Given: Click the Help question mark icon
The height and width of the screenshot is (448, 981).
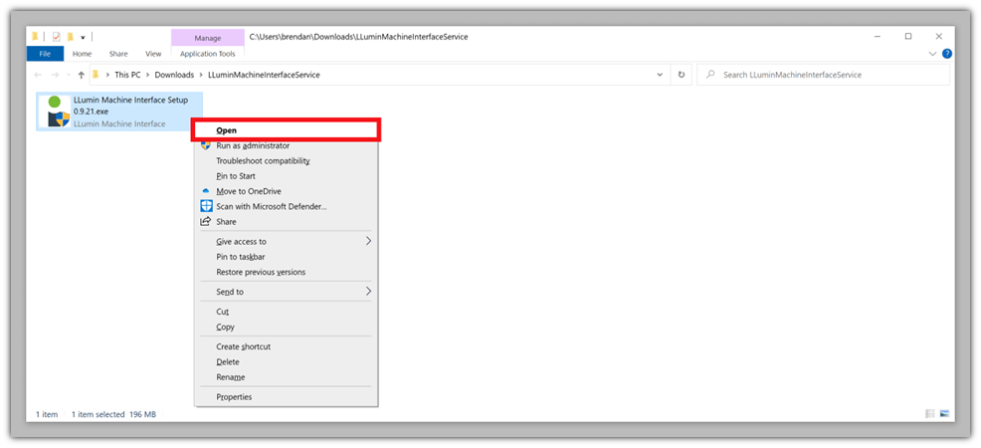Looking at the screenshot, I should [x=946, y=54].
